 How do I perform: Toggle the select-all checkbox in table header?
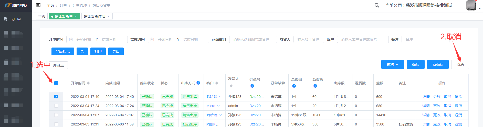pyautogui.click(x=56, y=83)
